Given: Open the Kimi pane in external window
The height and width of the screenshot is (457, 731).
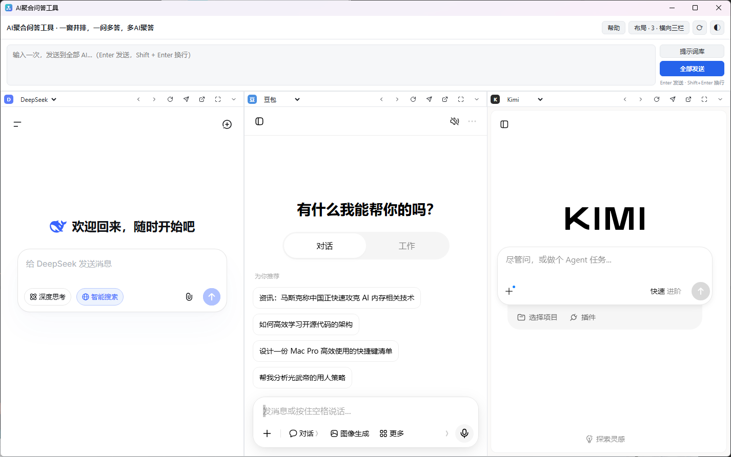Looking at the screenshot, I should tap(688, 99).
